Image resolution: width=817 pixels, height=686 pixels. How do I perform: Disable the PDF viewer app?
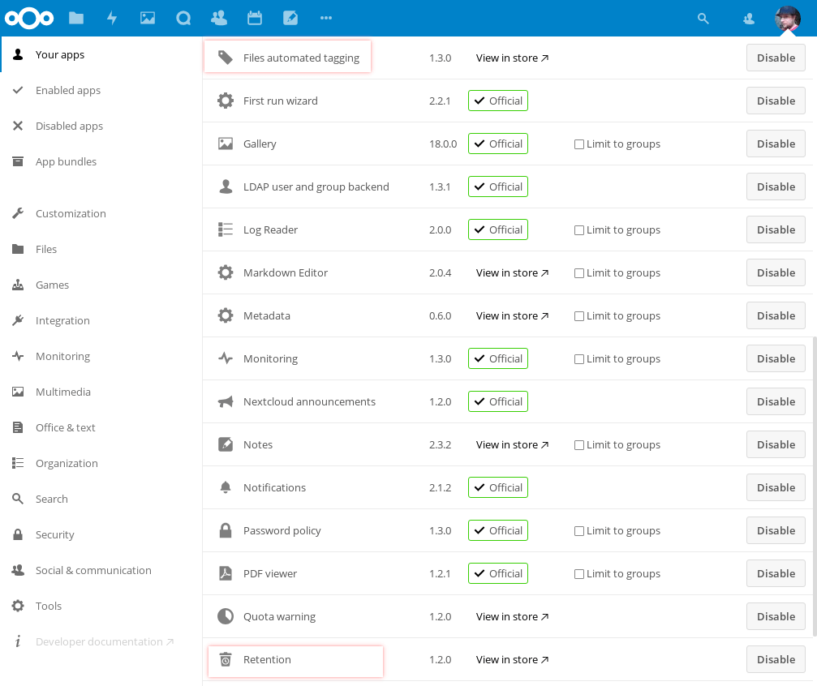[776, 573]
